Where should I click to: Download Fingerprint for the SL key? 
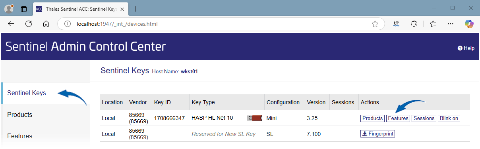coord(378,134)
